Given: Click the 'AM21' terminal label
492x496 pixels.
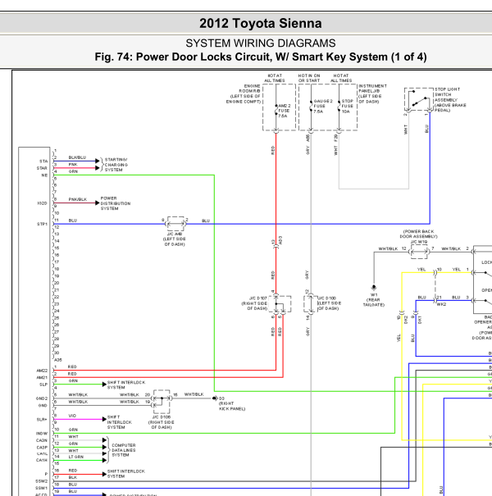Looking at the screenshot, I should (42, 378).
